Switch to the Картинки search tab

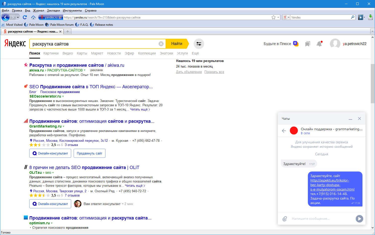(x=51, y=53)
